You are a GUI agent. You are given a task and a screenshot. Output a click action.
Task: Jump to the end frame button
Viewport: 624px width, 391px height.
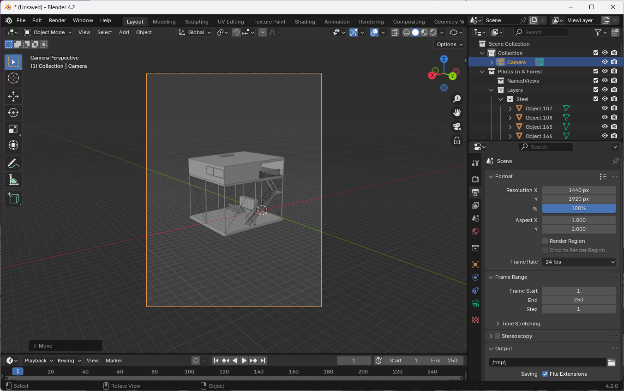coord(263,361)
